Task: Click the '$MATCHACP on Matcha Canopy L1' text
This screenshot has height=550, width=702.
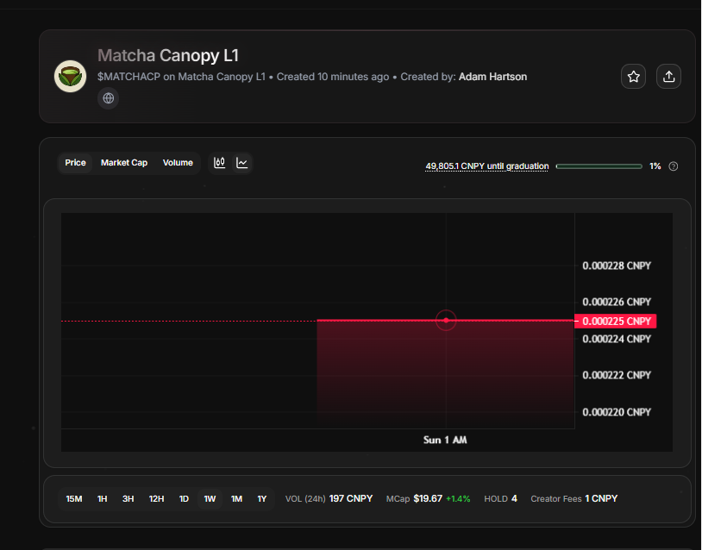Action: [x=181, y=77]
